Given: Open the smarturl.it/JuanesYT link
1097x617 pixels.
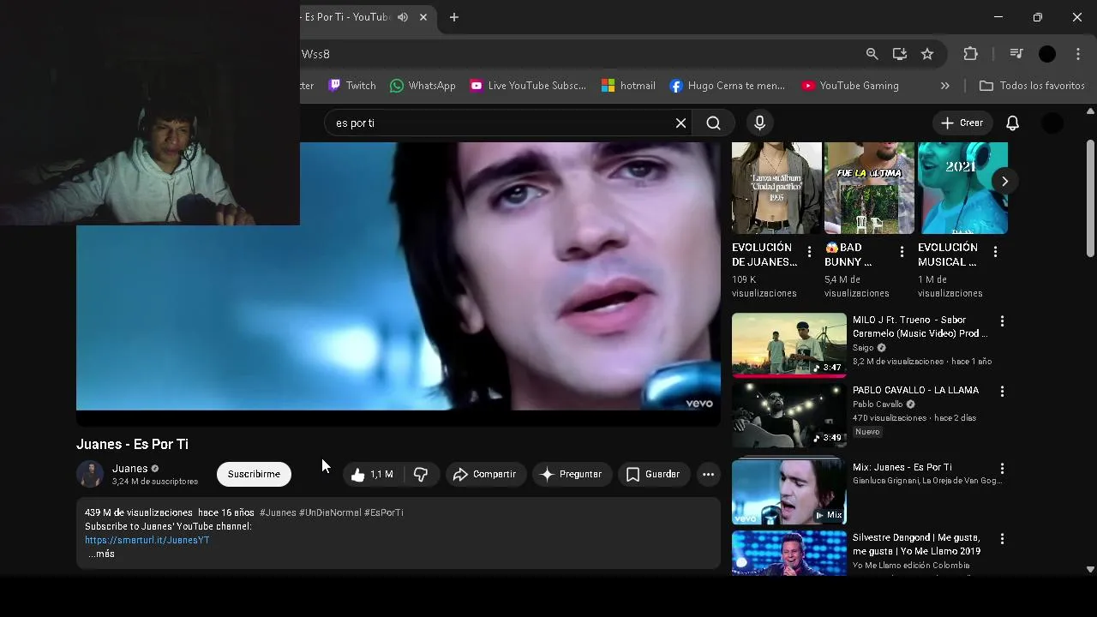Looking at the screenshot, I should pyautogui.click(x=147, y=540).
